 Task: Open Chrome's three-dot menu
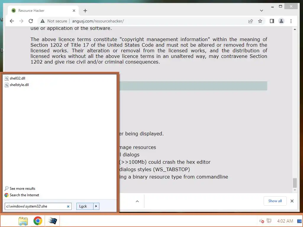291,21
